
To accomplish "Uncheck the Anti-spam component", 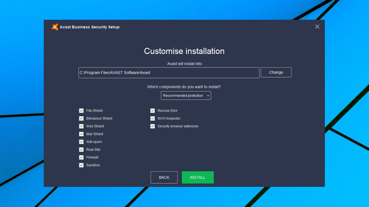I will pyautogui.click(x=81, y=142).
